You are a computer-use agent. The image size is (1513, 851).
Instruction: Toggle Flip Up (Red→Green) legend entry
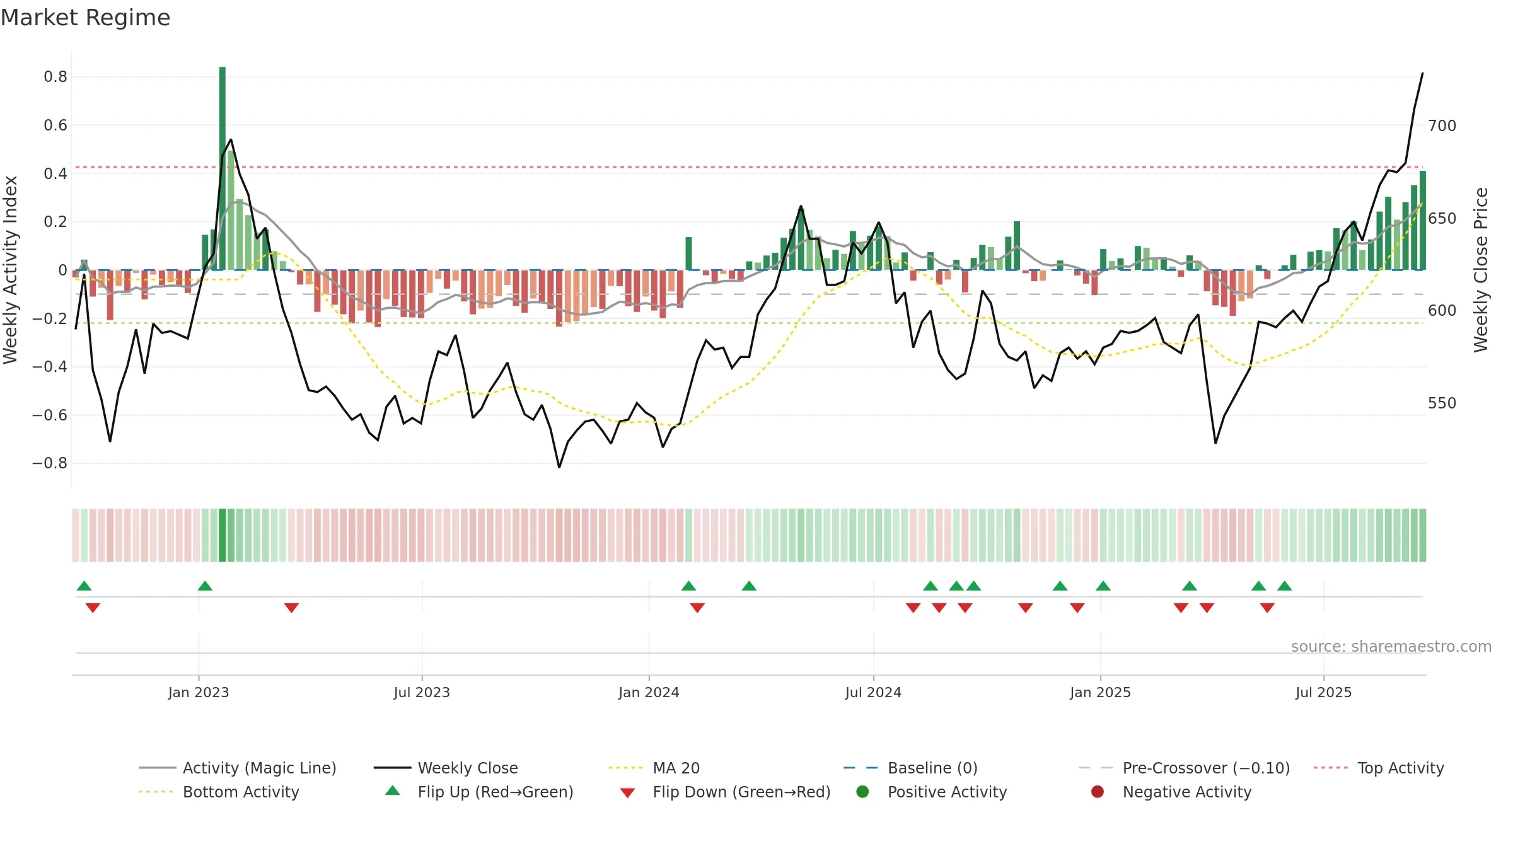click(479, 792)
